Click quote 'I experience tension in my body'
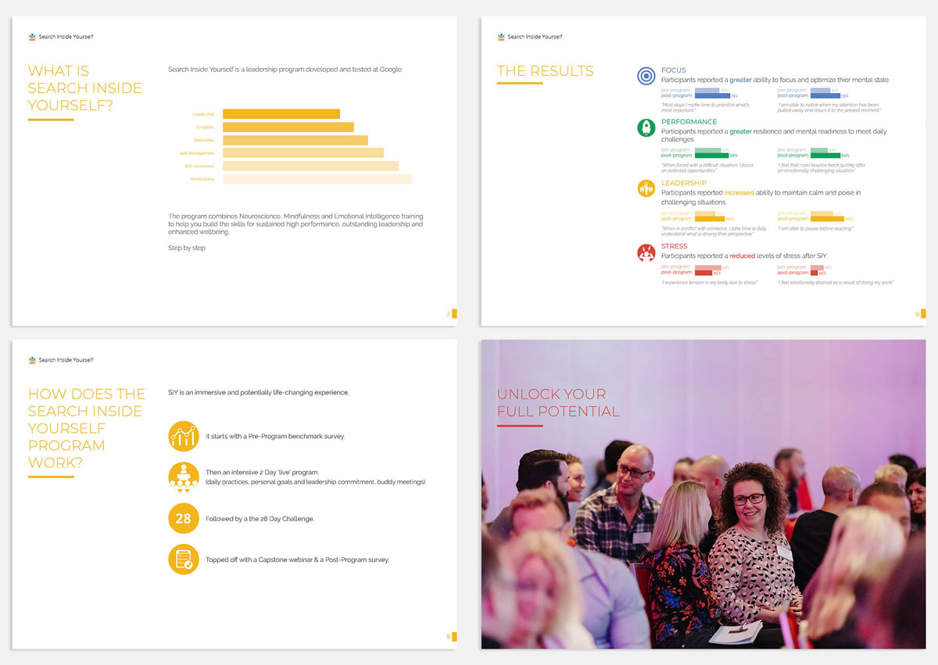The width and height of the screenshot is (938, 665). coord(710,282)
